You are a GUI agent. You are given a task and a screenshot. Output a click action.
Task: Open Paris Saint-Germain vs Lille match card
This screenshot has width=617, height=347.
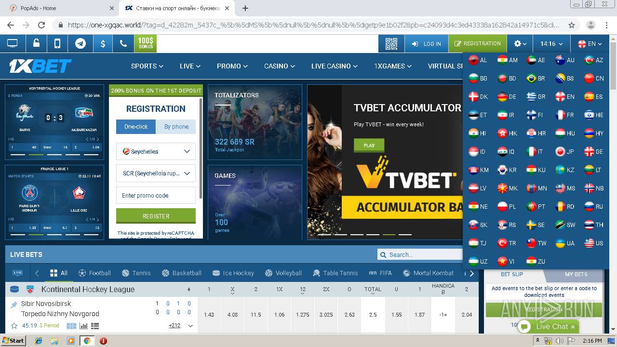pos(54,202)
